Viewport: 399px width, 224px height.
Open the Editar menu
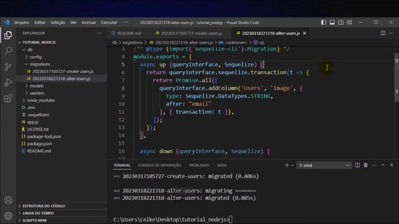point(40,22)
